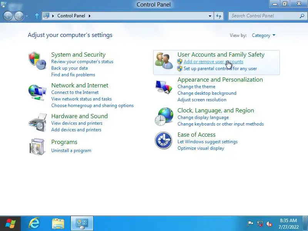Click the window system icon in the title bar
Viewport: 308px width, 231px height.
4,4
